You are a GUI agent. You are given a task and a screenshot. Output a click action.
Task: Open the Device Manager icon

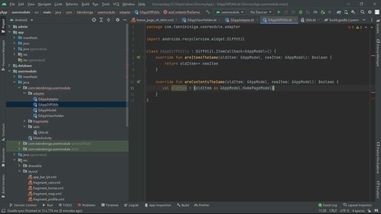(x=346, y=12)
